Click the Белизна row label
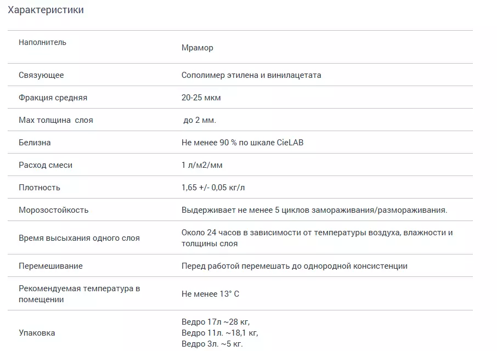 (x=35, y=143)
